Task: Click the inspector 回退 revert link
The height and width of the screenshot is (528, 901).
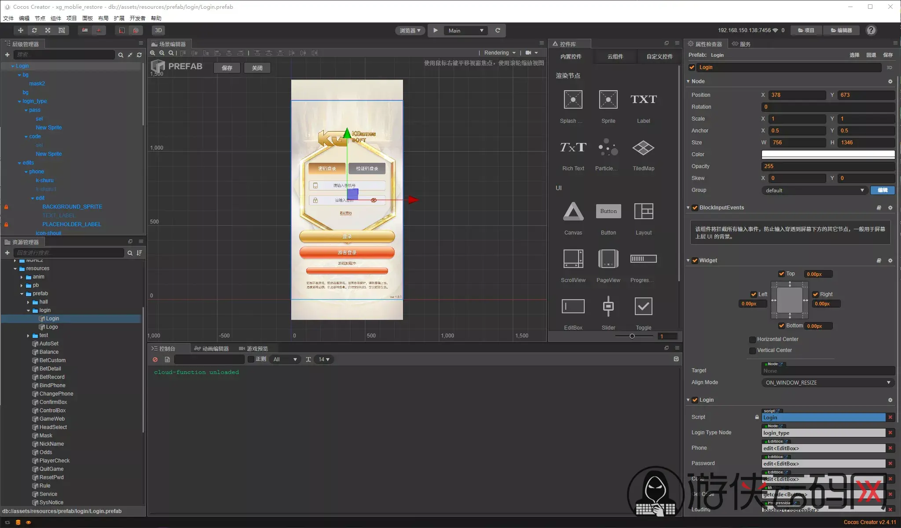Action: pos(871,55)
